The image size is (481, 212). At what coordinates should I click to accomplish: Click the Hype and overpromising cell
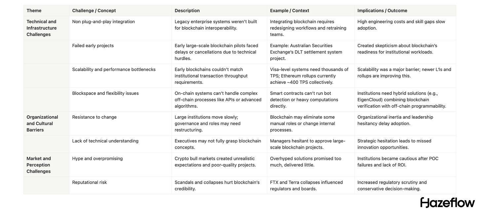pyautogui.click(x=97, y=159)
